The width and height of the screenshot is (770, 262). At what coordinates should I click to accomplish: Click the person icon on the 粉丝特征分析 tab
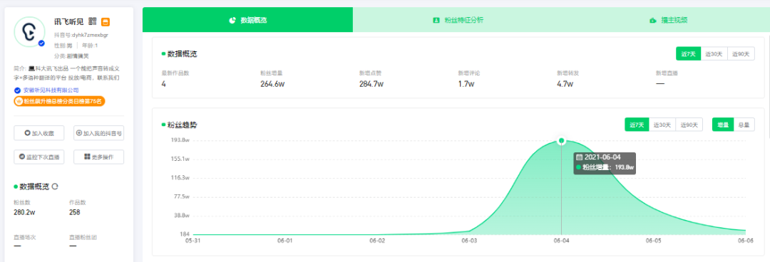[x=436, y=20]
